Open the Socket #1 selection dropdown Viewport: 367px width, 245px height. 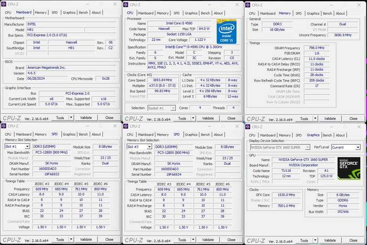tap(172, 108)
